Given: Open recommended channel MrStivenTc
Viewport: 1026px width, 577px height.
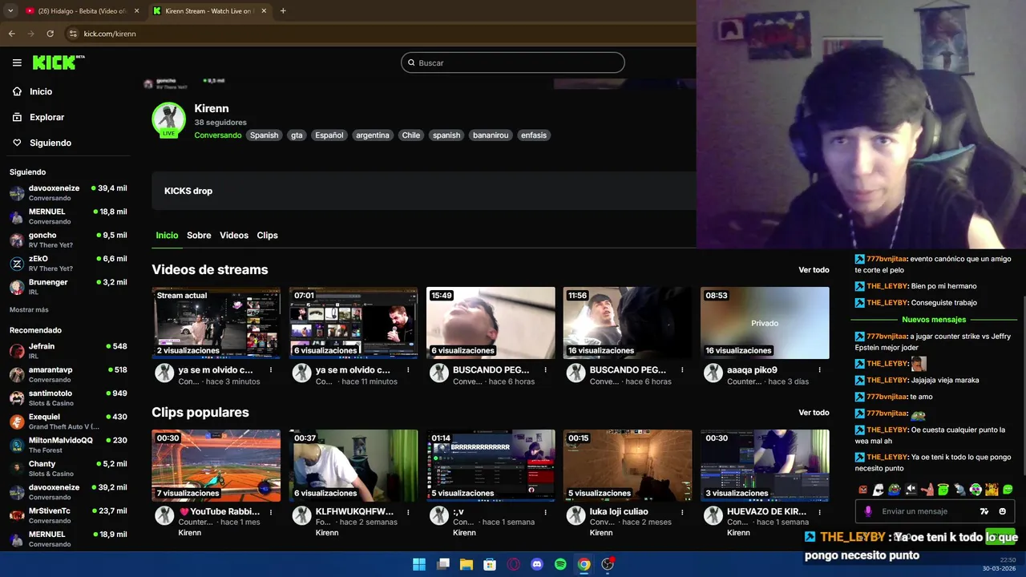Looking at the screenshot, I should (x=68, y=514).
